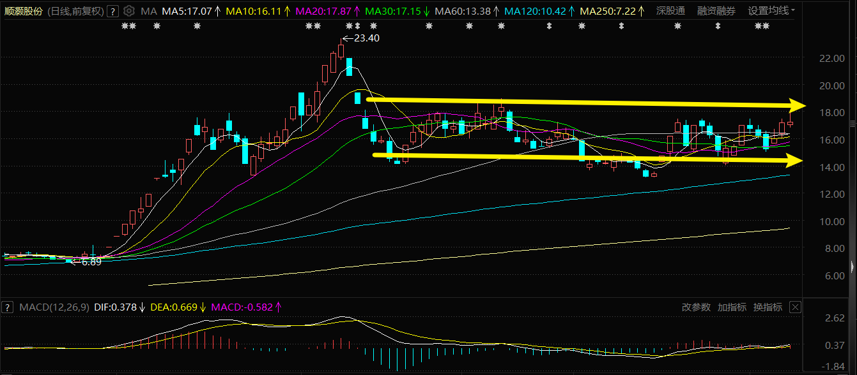This screenshot has width=857, height=375.
Task: Expand the 设置均线 dropdown arrow
Action: click(x=793, y=11)
